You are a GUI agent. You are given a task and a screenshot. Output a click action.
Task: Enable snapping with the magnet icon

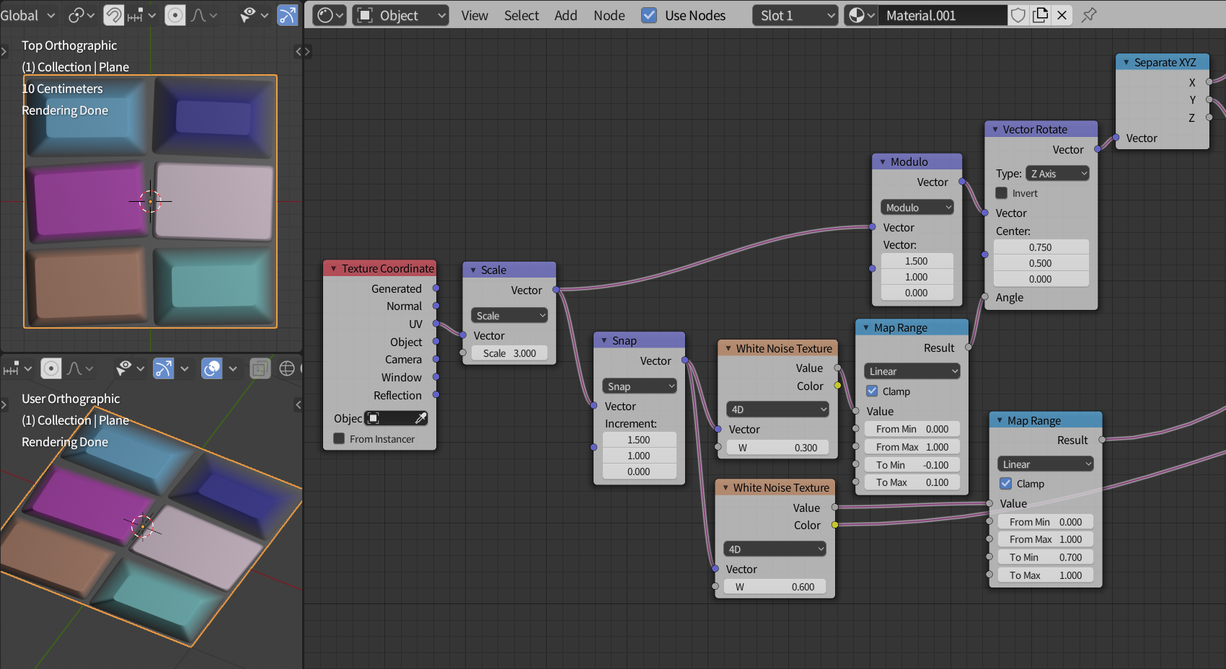pyautogui.click(x=113, y=14)
